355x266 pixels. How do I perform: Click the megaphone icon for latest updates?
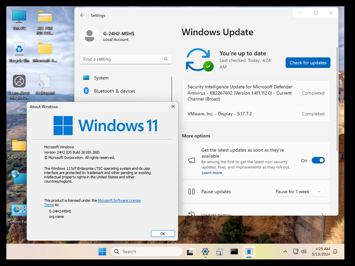click(x=191, y=161)
